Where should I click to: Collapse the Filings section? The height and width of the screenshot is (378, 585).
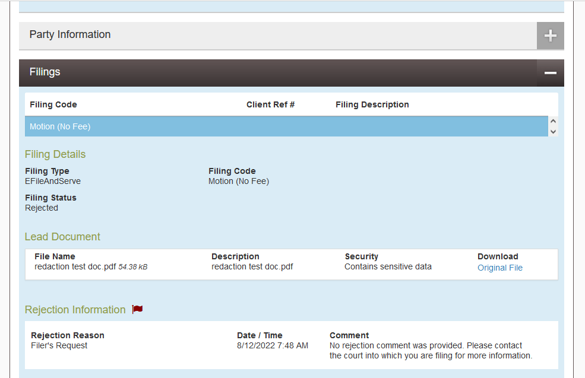[550, 72]
